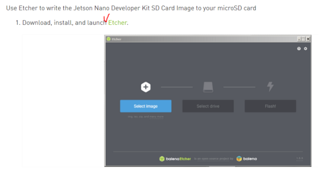Click the balenaEtcher wordmark text
The height and width of the screenshot is (173, 330).
[178, 159]
